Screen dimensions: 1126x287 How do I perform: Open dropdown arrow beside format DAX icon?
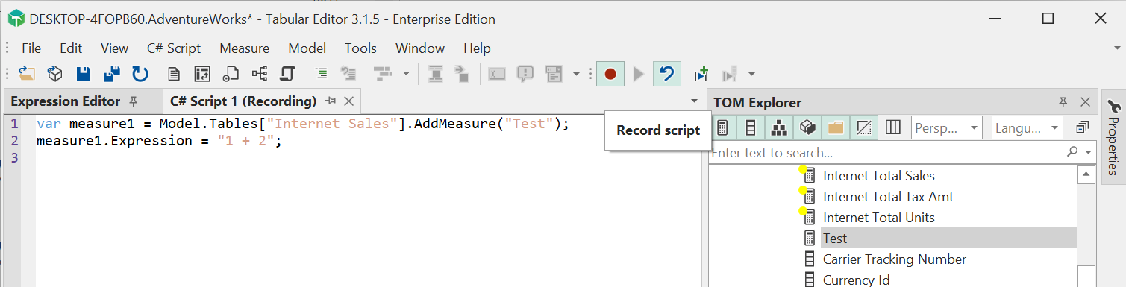[x=406, y=74]
